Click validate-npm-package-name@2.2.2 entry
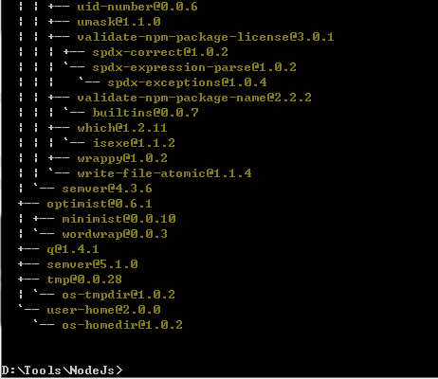The height and width of the screenshot is (379, 438). tap(194, 98)
